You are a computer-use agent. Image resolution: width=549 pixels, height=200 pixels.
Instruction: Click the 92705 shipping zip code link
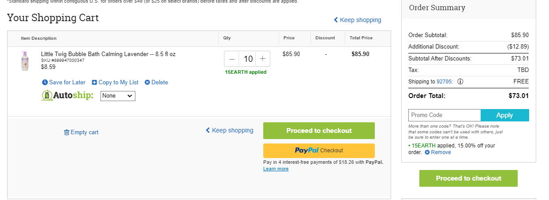point(444,81)
